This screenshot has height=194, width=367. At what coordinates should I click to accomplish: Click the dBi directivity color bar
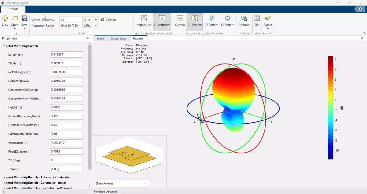tap(331, 107)
